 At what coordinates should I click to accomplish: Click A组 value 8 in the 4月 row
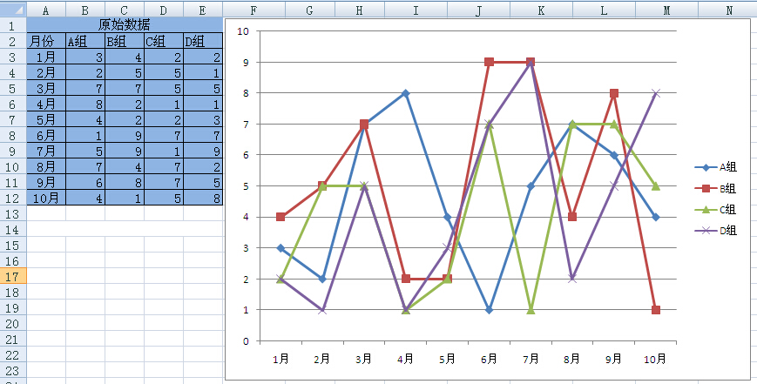(x=85, y=104)
